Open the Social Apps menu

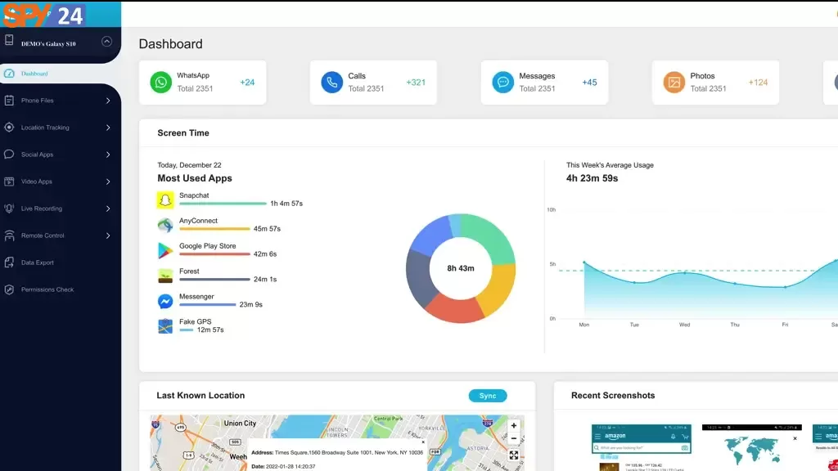[61, 155]
